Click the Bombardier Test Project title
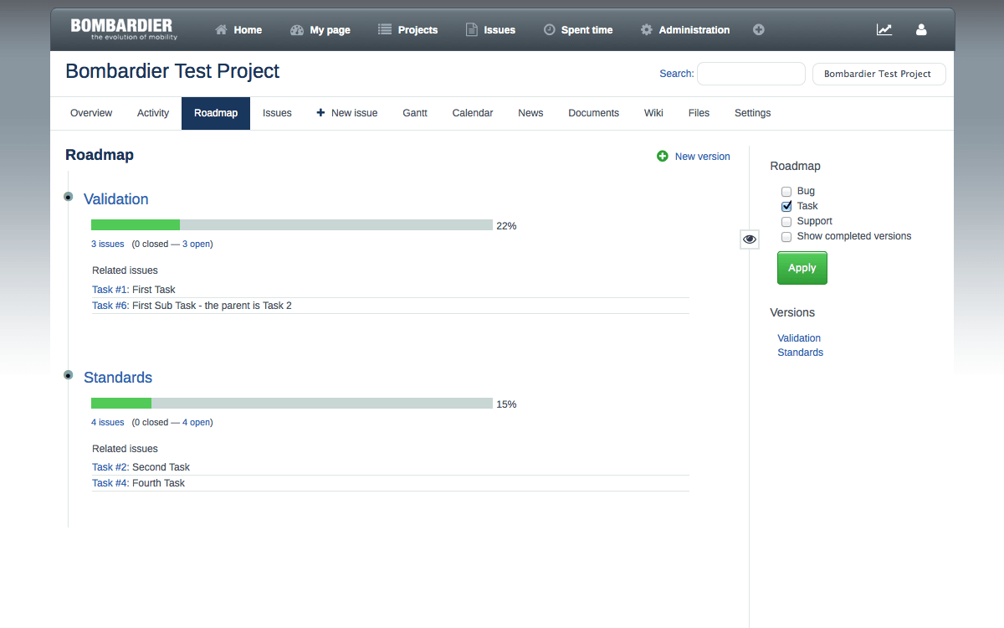 pyautogui.click(x=172, y=71)
